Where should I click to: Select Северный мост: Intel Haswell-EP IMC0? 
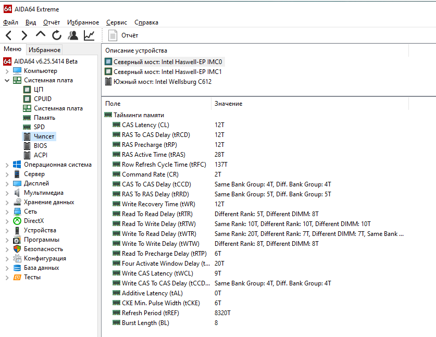(168, 62)
